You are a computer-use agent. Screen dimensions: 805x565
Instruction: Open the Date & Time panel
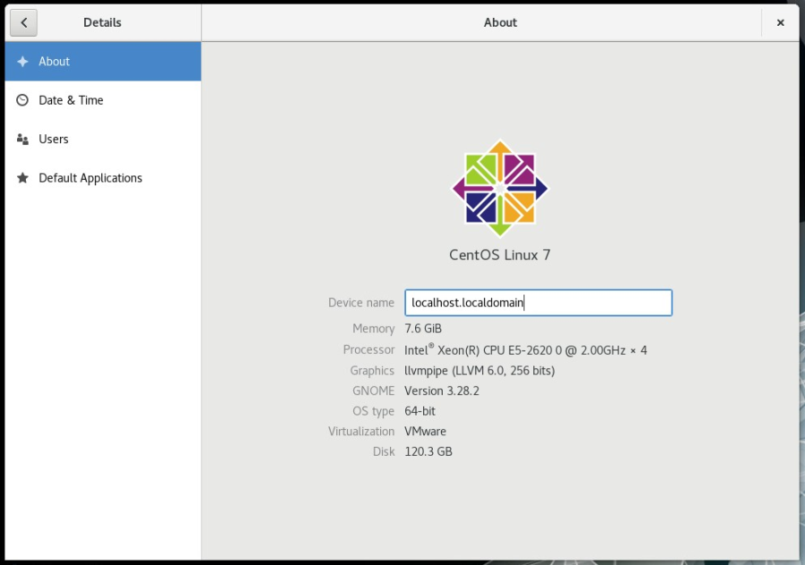point(103,100)
